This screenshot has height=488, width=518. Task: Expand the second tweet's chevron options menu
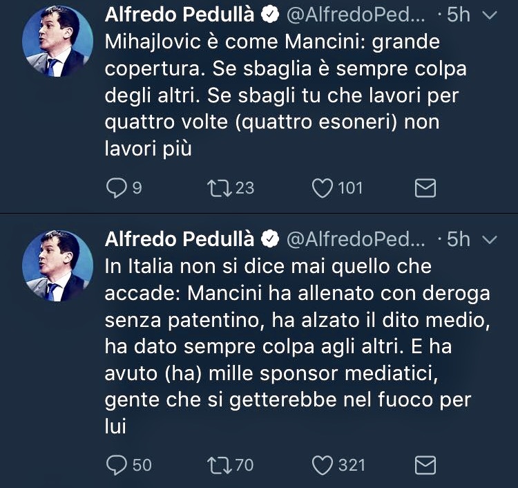coord(489,240)
